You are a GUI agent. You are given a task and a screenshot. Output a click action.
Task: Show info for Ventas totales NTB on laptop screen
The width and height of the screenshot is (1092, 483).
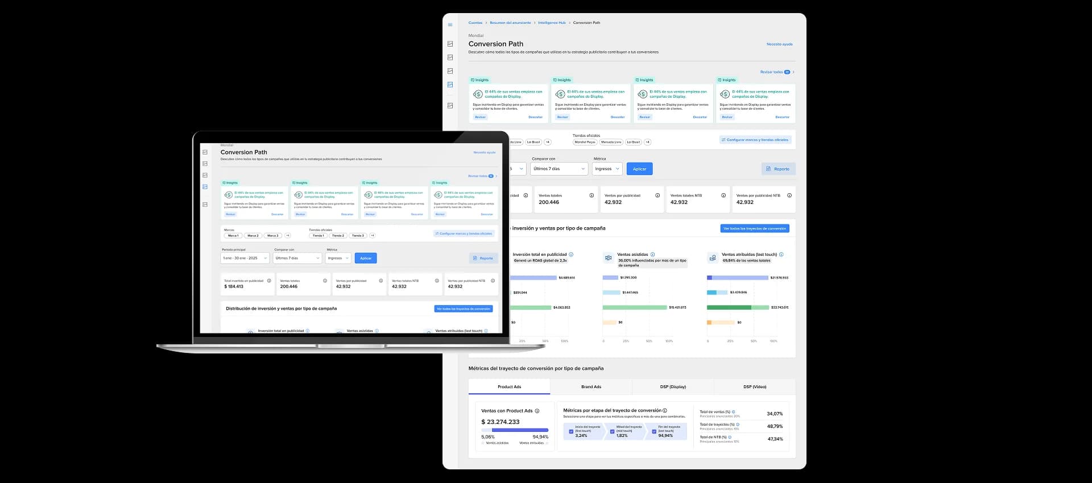tap(437, 281)
